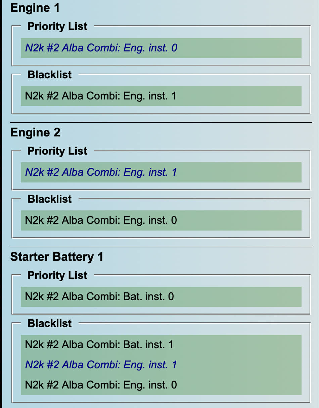This screenshot has height=408, width=319.
Task: Select Bat. inst. 0 in Starter Battery Priority List
Action: 99,296
